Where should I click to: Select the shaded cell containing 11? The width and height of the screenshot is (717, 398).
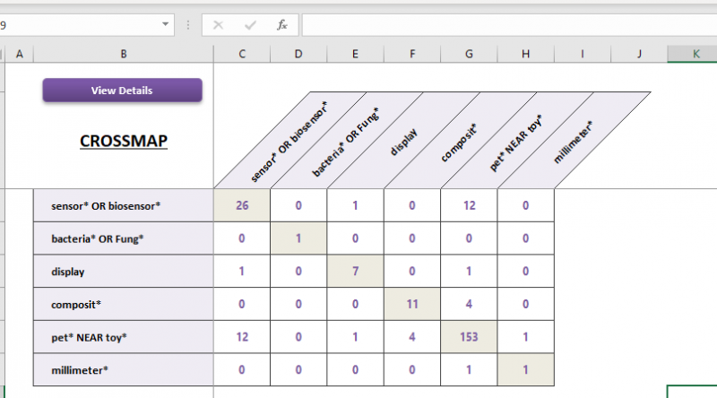click(412, 304)
